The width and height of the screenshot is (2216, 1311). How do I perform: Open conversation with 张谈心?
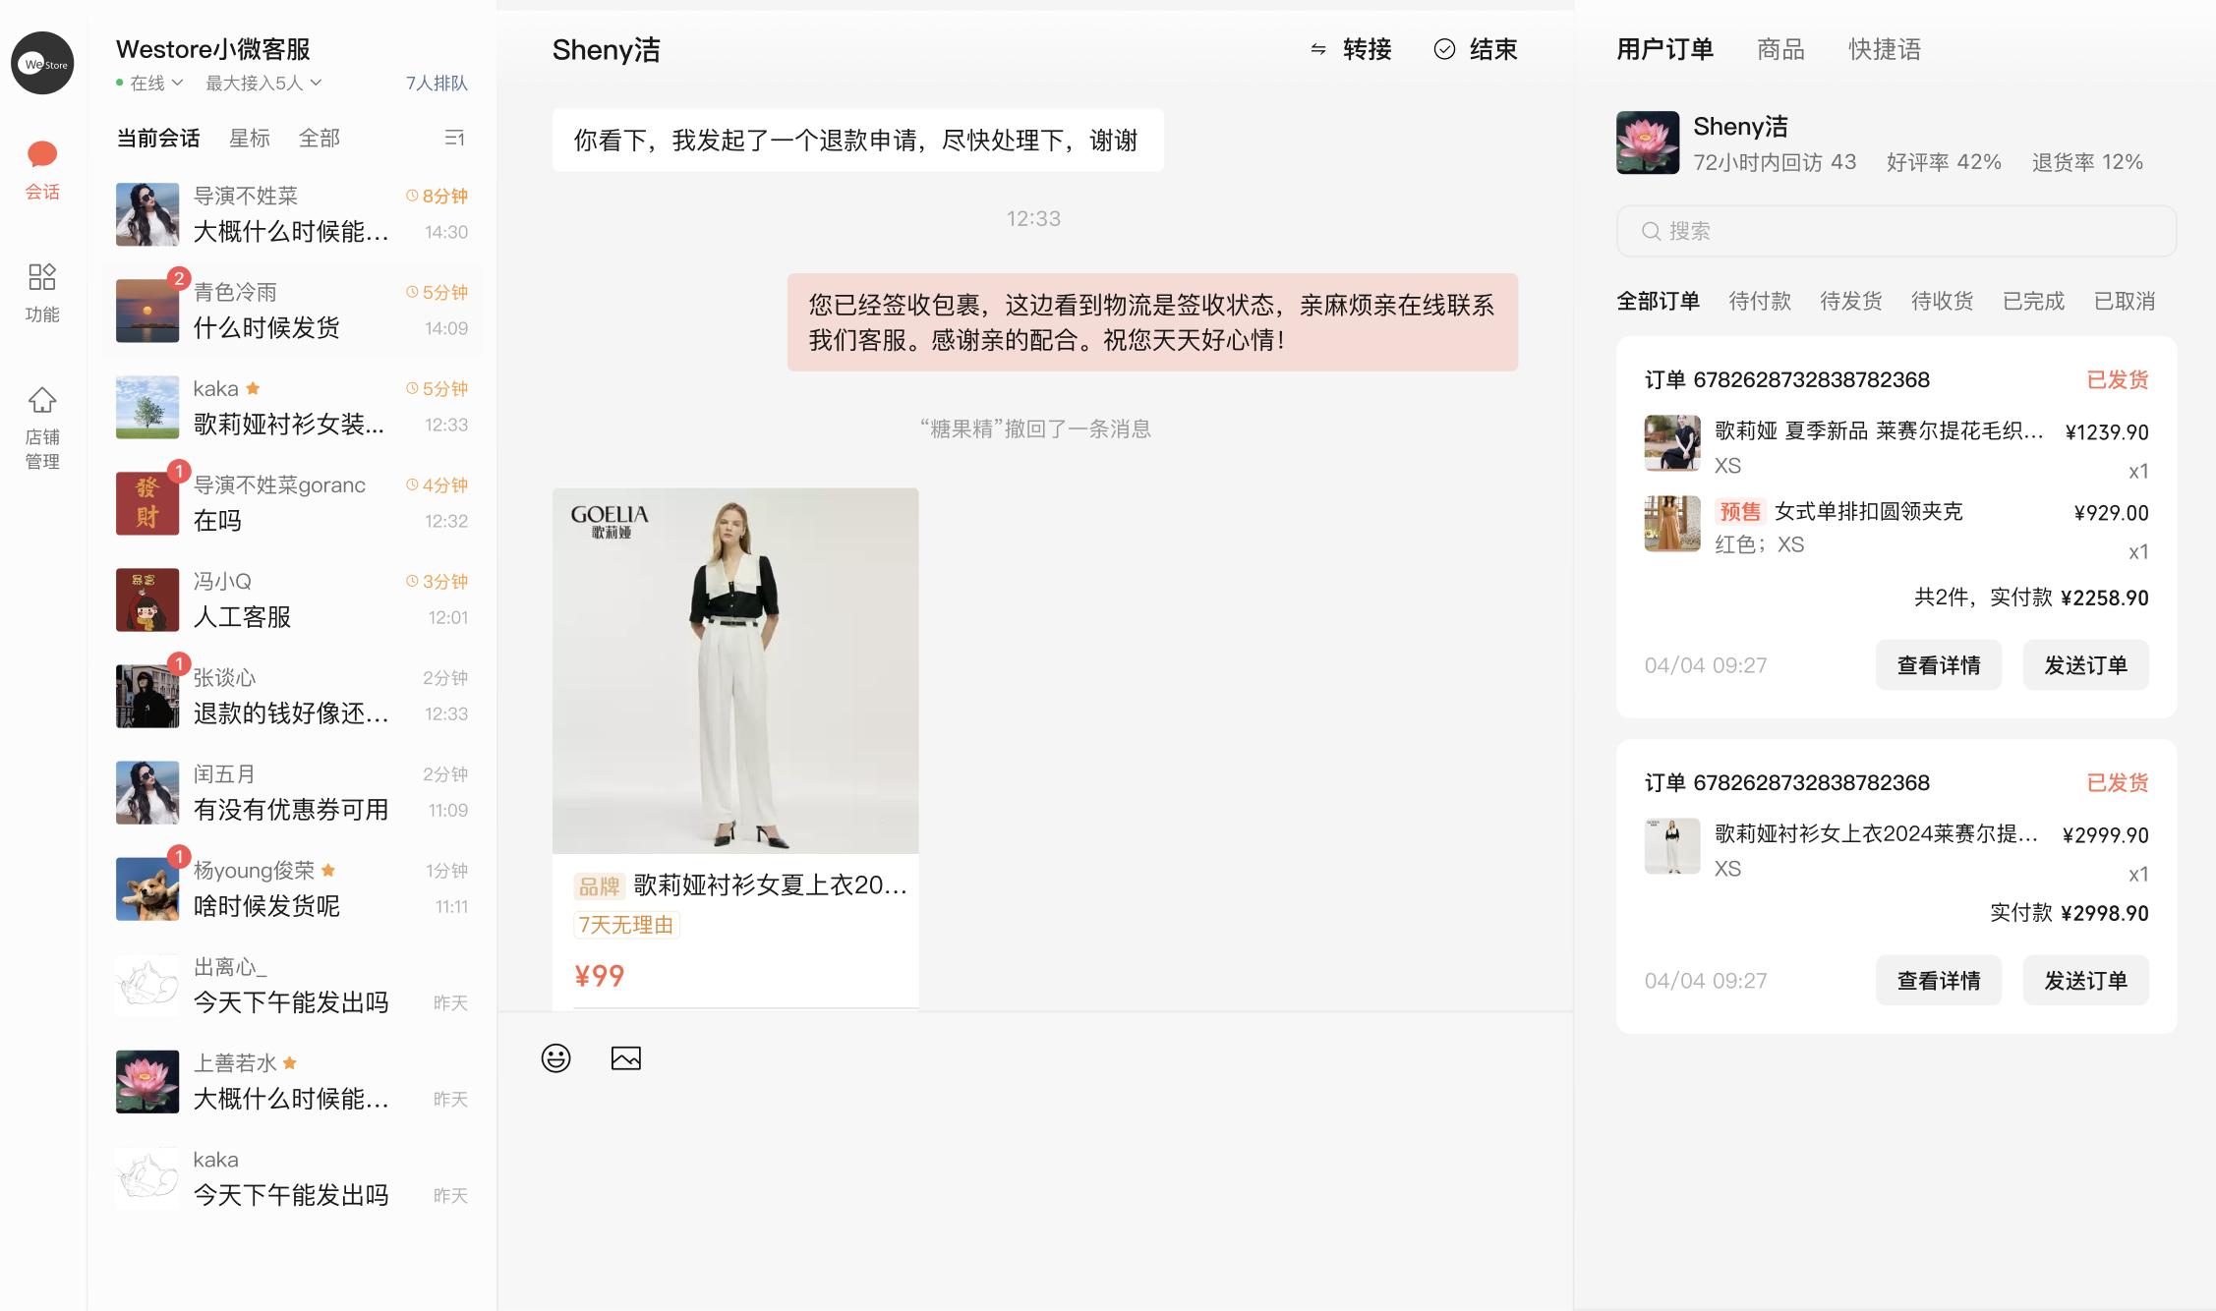(292, 696)
